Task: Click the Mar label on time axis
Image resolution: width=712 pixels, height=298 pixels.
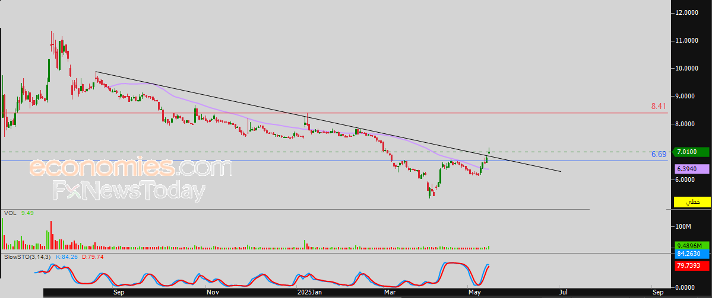Action: coord(390,293)
